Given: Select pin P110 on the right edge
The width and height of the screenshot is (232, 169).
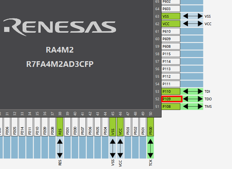Looking at the screenshot, I should pos(171,92).
